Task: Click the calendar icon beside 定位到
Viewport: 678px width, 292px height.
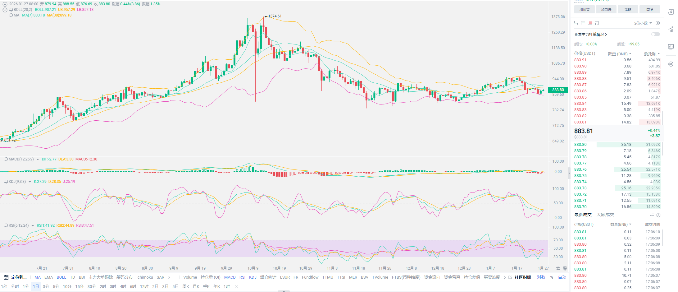Action: (x=6, y=277)
